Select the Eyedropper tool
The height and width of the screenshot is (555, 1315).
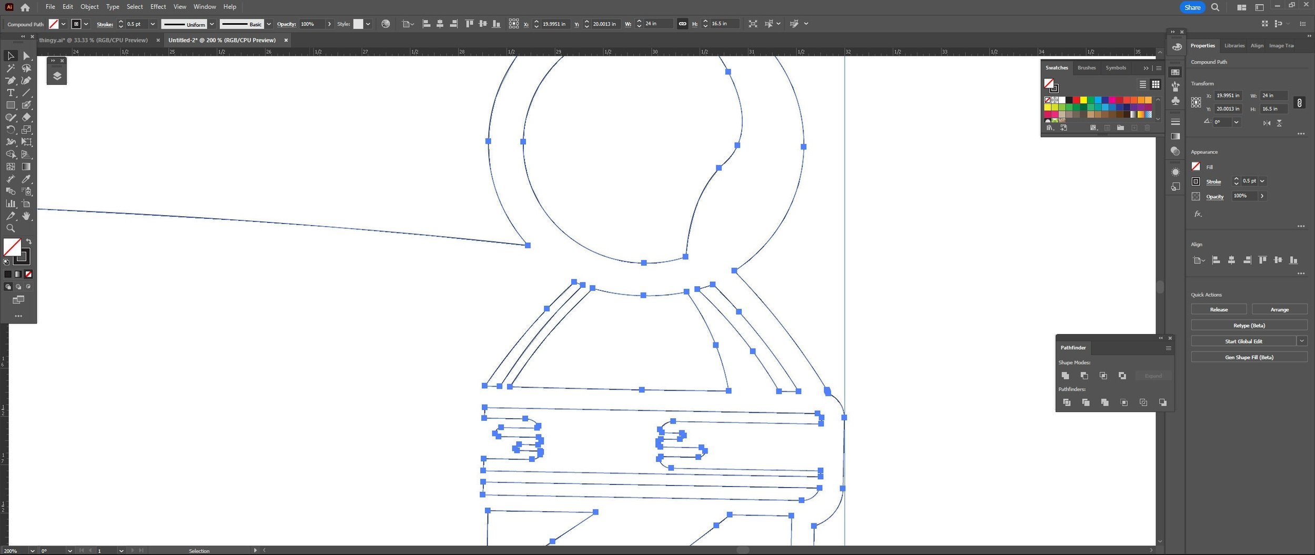(x=26, y=179)
